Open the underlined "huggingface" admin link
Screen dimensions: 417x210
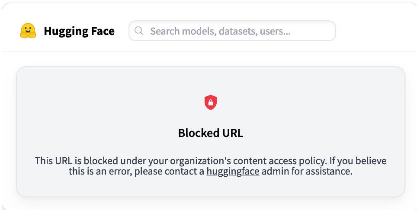pos(233,172)
